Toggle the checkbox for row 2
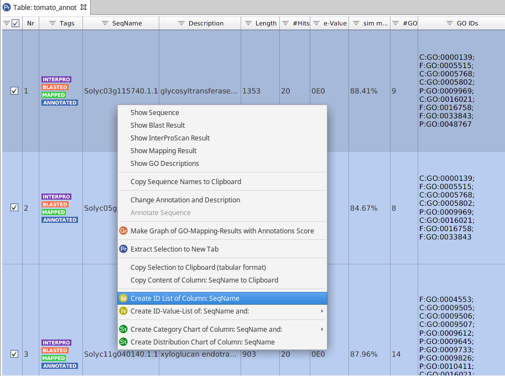 pos(14,208)
